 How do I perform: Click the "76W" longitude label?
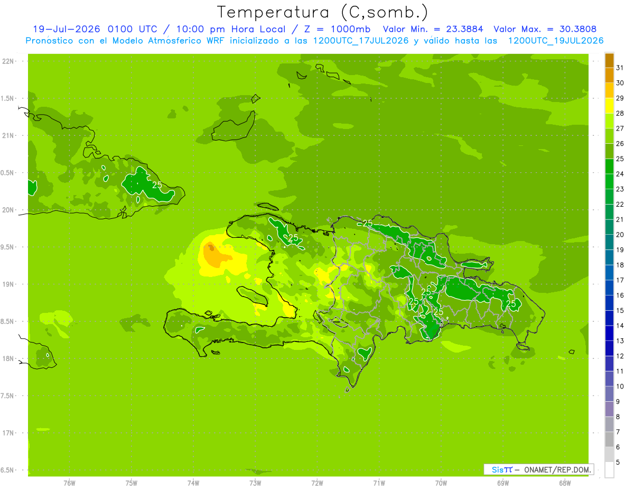69,483
